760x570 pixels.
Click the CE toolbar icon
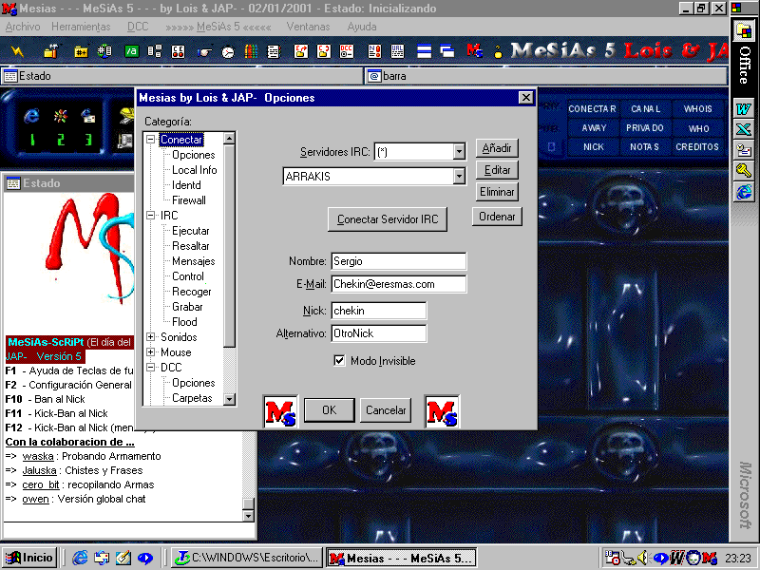pyautogui.click(x=178, y=51)
